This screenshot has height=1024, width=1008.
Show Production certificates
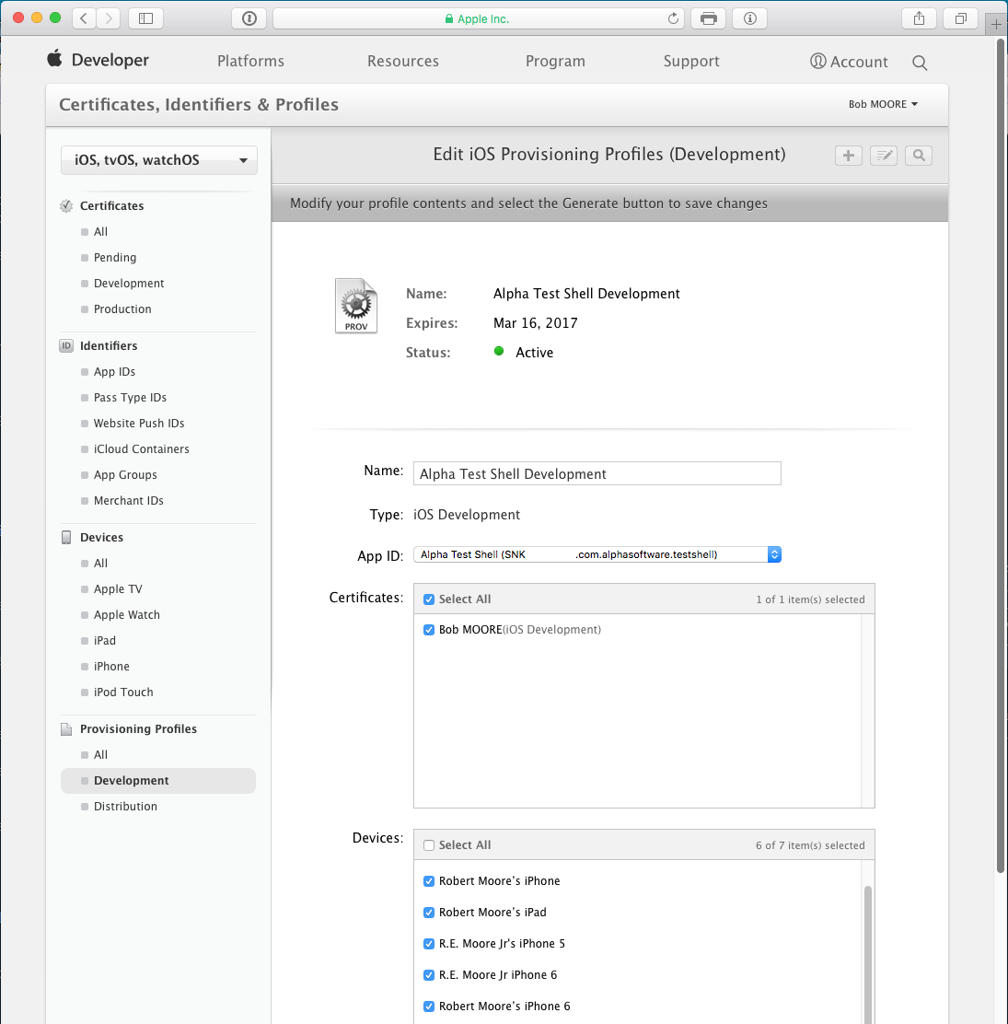(x=122, y=309)
